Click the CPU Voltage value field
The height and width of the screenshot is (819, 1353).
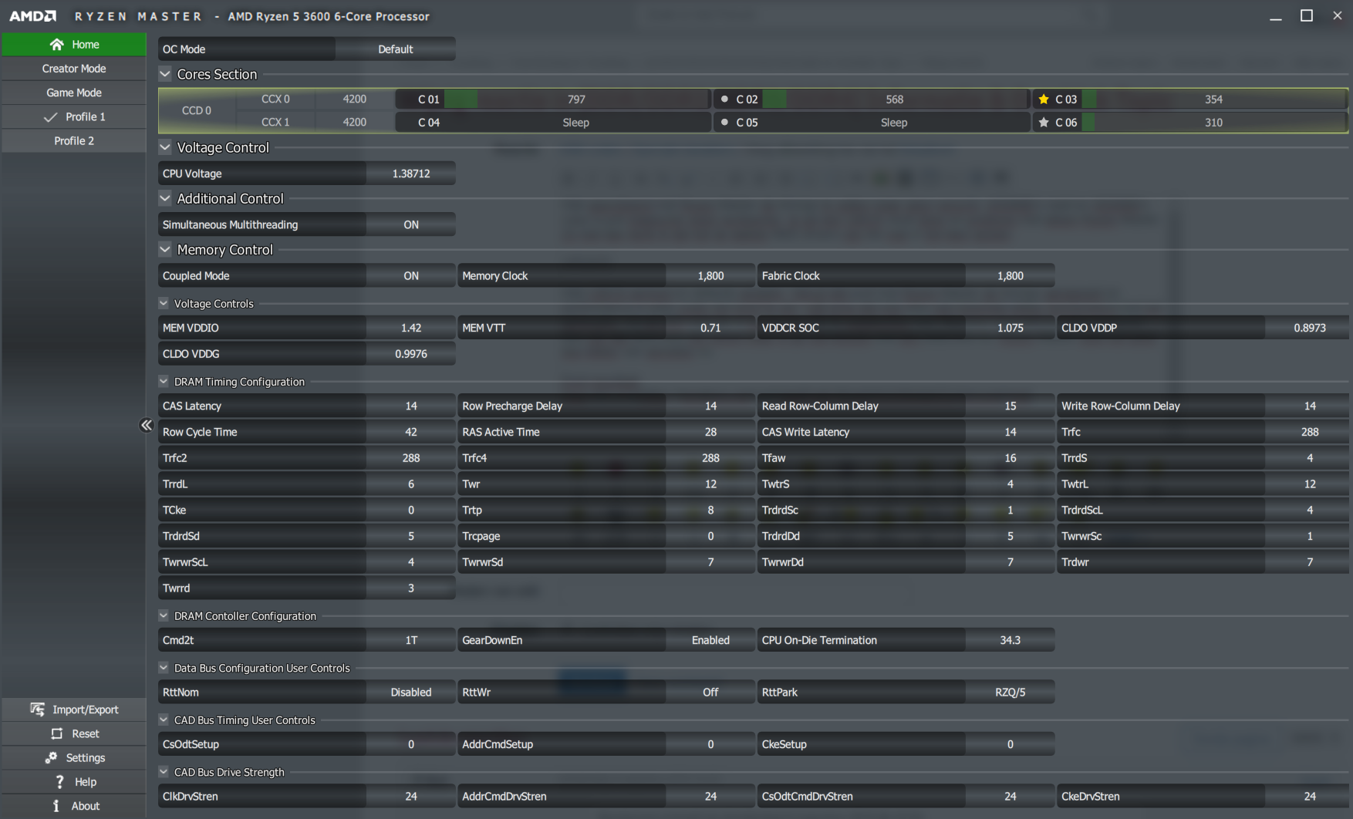pyautogui.click(x=410, y=174)
